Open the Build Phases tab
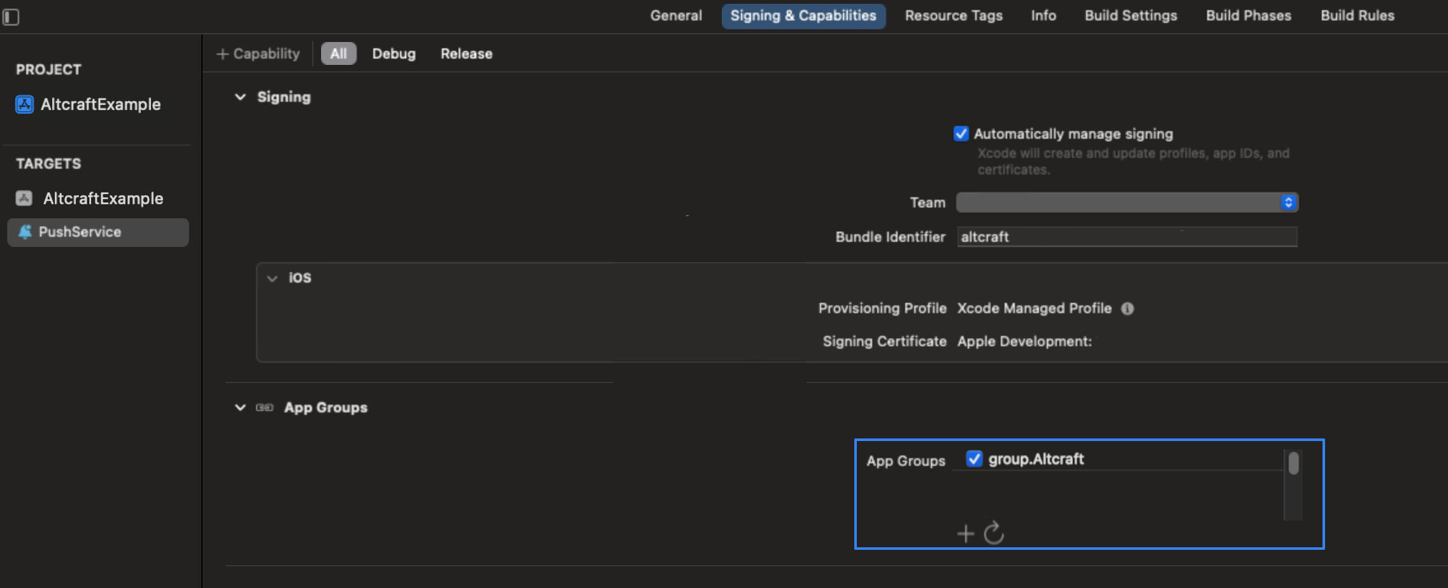 point(1249,16)
